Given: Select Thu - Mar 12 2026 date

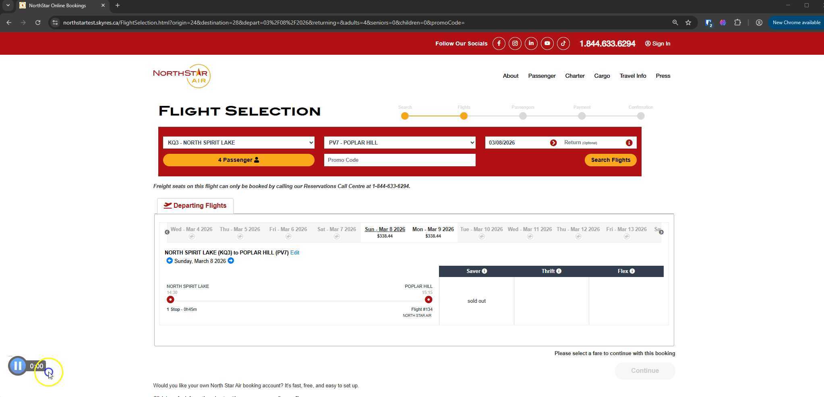Looking at the screenshot, I should point(578,232).
